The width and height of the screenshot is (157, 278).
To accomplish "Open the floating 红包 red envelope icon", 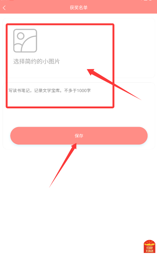I will pyautogui.click(x=150, y=247).
